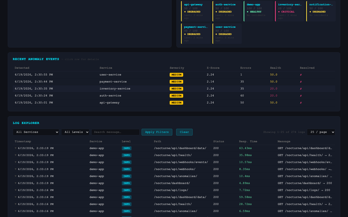Open the All Levels filter dropdown
The width and height of the screenshot is (348, 217).
pos(75,132)
